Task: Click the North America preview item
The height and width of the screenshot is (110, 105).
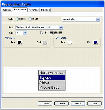Action: point(52,73)
